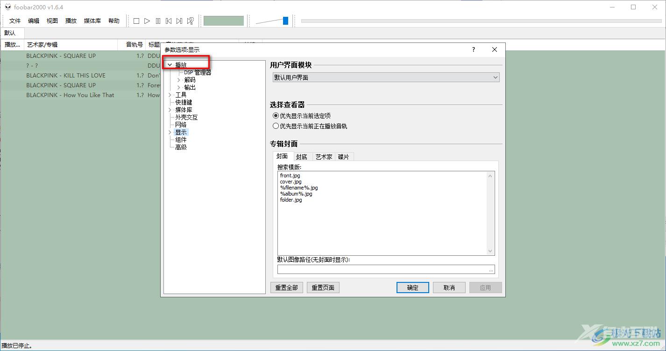Switch to the 封底 tab

coord(302,157)
